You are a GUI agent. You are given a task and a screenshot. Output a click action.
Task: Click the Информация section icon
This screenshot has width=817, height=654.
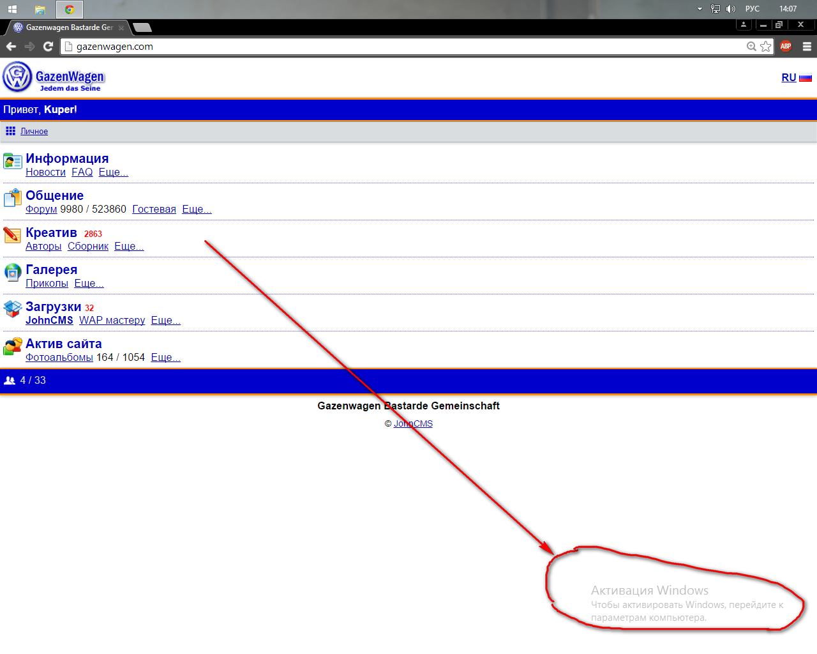(12, 161)
